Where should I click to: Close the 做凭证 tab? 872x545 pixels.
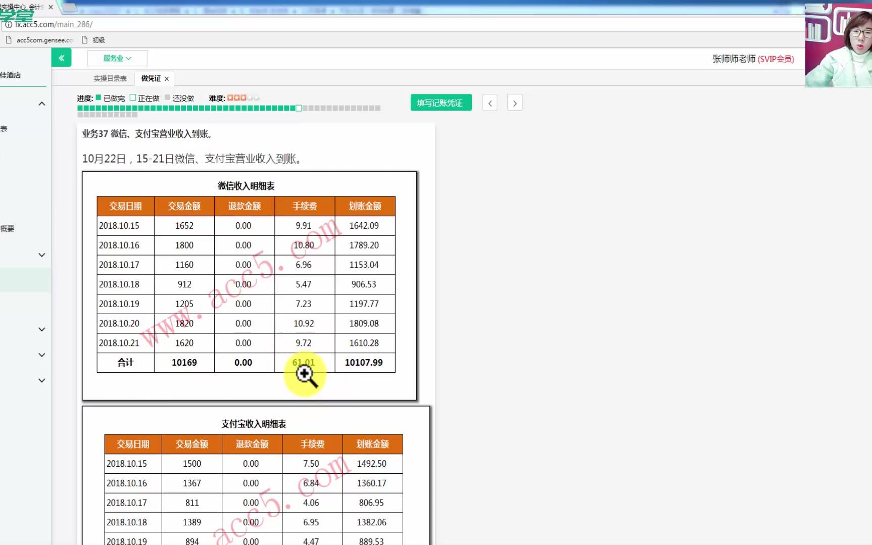coord(167,79)
